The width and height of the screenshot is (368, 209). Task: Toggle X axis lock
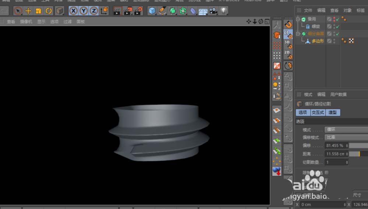(74, 11)
